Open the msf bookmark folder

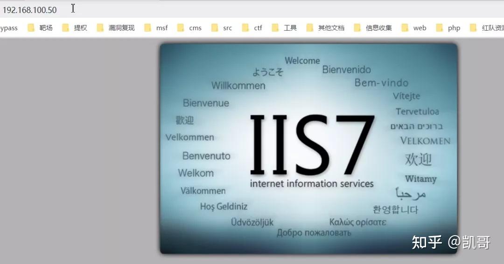point(156,28)
